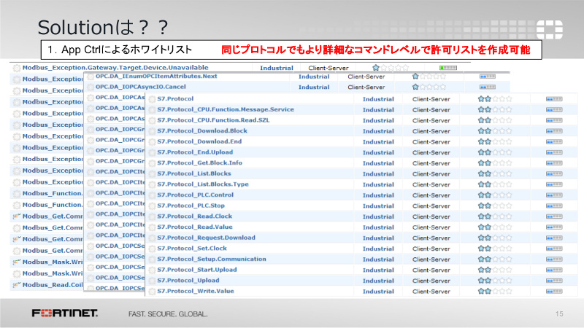Click the icon beside S7.Protocol_CPU.Function.Message.Service
The image size is (584, 328).
(x=152, y=110)
